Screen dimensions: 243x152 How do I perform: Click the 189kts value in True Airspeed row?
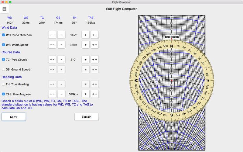coord(73,94)
